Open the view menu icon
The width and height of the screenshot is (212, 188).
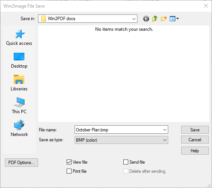click(174, 19)
